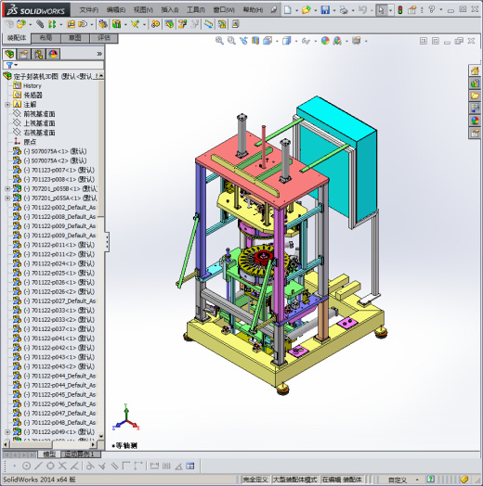Image resolution: width=483 pixels, height=486 pixels.
Task: Open the DisplayManager color ball tab
Action: point(53,54)
